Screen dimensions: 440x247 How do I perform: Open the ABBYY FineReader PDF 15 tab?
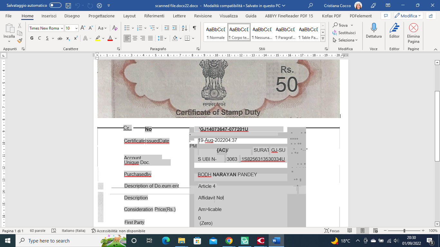pyautogui.click(x=289, y=16)
